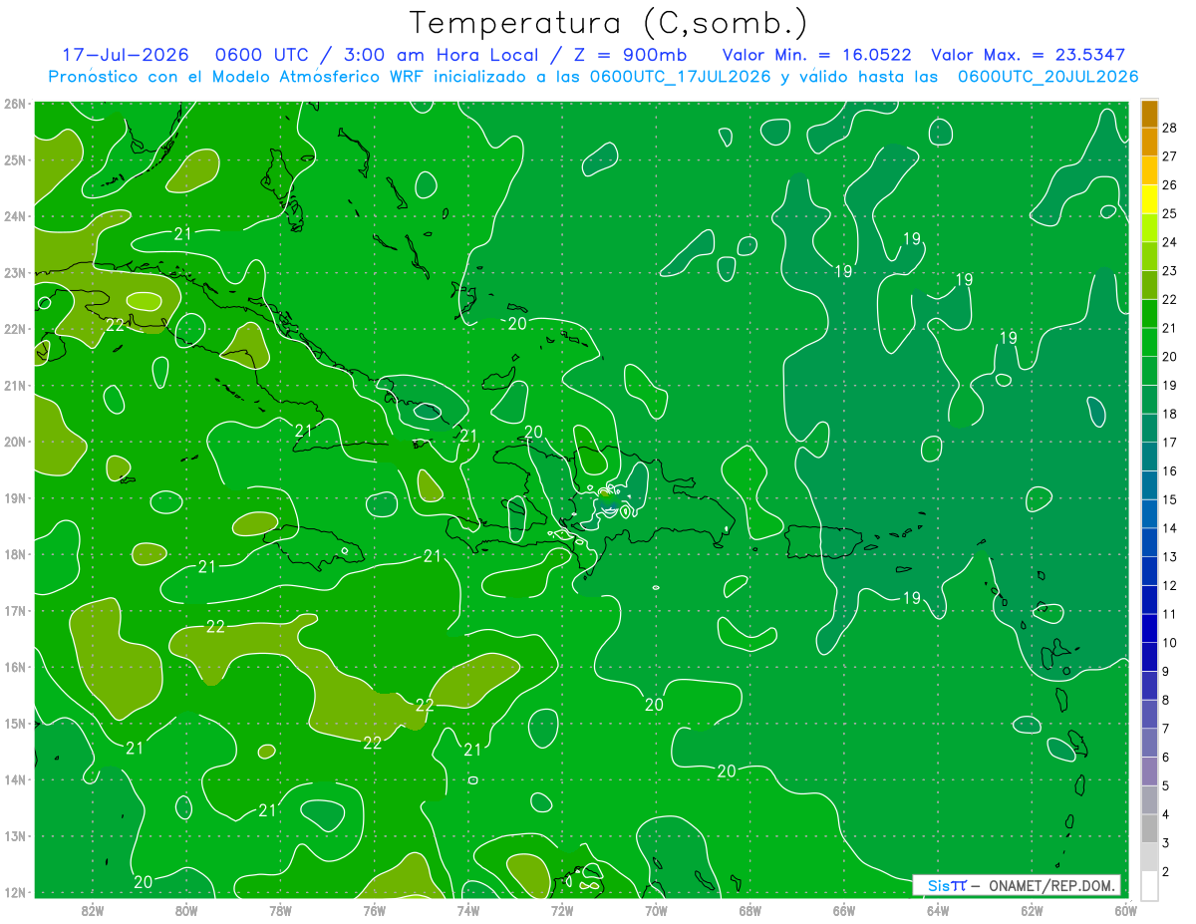Click the orange-brown swatch at the color scale top
1196x924 pixels.
(x=1149, y=114)
